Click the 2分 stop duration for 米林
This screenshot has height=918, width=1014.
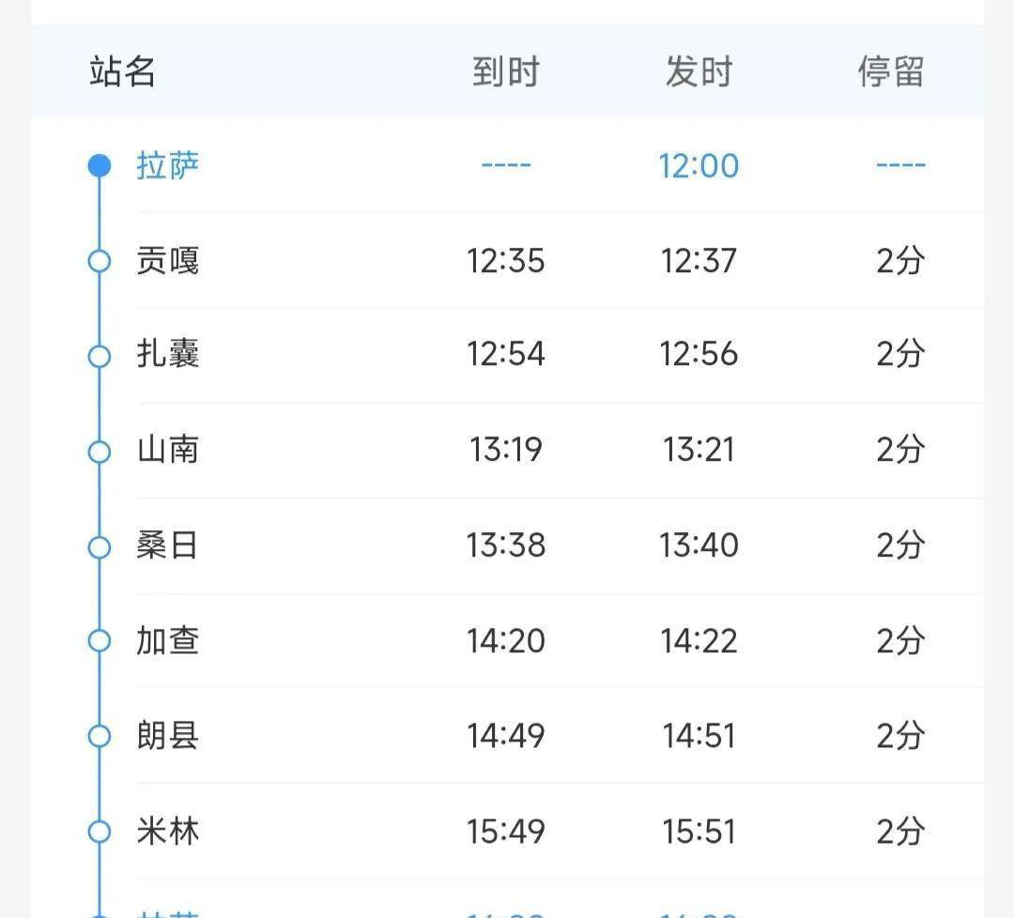click(x=900, y=832)
